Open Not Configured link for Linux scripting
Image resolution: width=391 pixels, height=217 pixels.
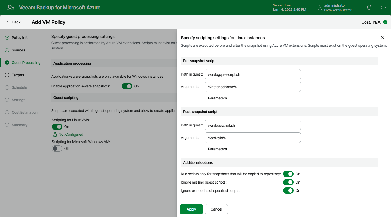[x=71, y=134]
